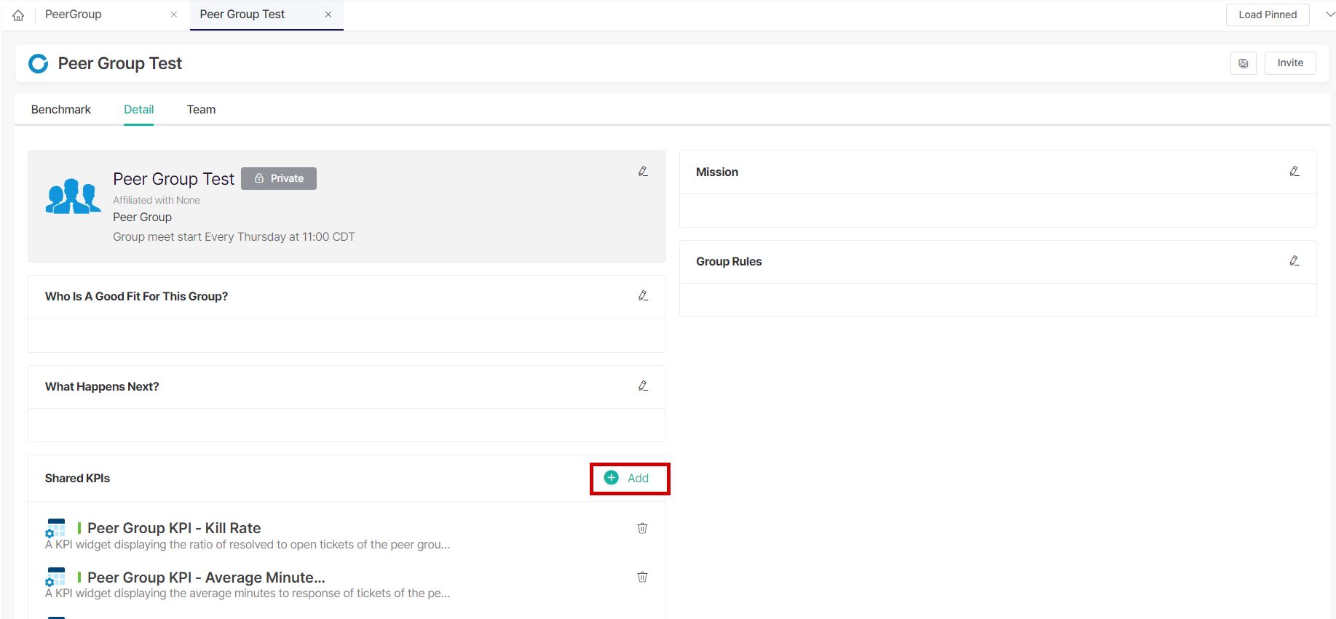Switch to the Benchmark tab
The height and width of the screenshot is (619, 1336).
pos(61,110)
